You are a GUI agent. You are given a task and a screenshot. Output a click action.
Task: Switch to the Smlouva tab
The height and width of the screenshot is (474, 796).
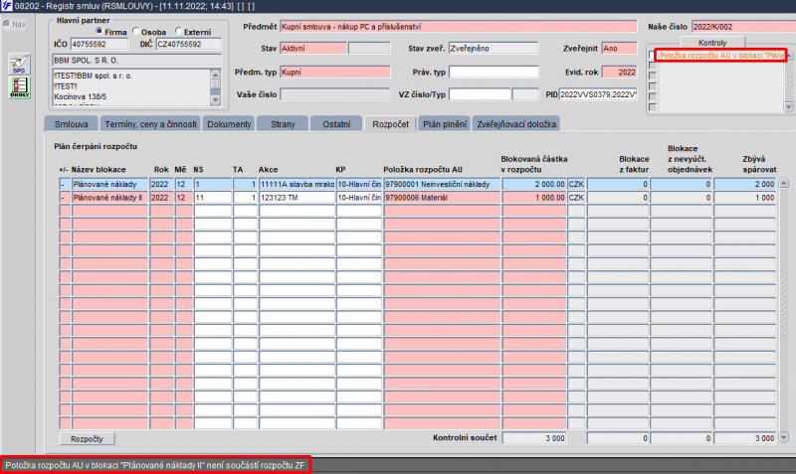(70, 124)
